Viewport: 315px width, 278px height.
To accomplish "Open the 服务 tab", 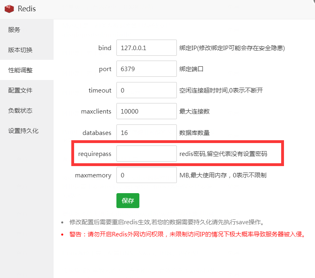I will [x=14, y=29].
